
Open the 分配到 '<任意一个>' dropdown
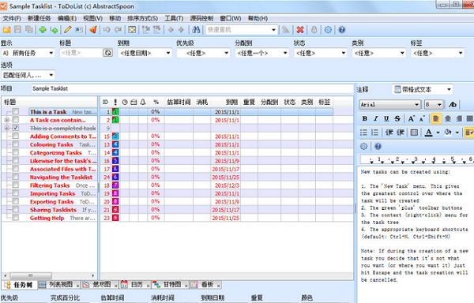[x=262, y=53]
